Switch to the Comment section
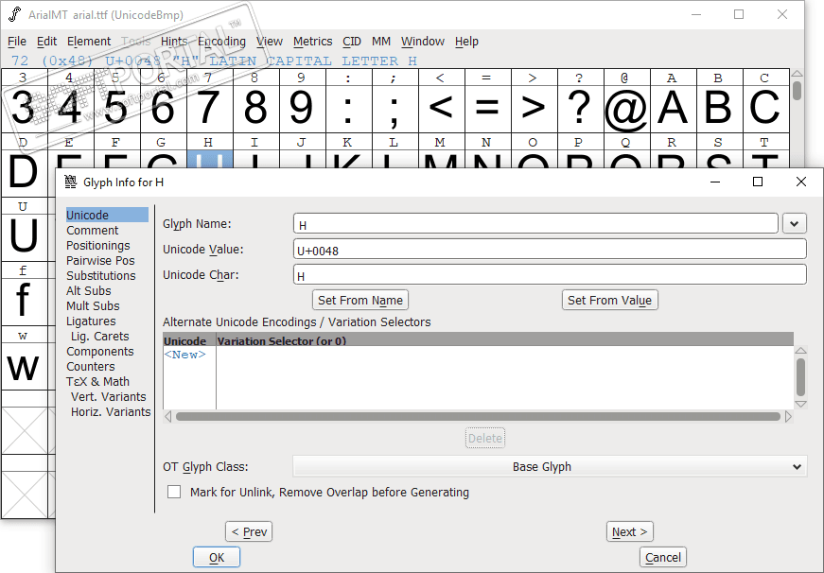Viewport: 824px width, 573px height. [93, 230]
